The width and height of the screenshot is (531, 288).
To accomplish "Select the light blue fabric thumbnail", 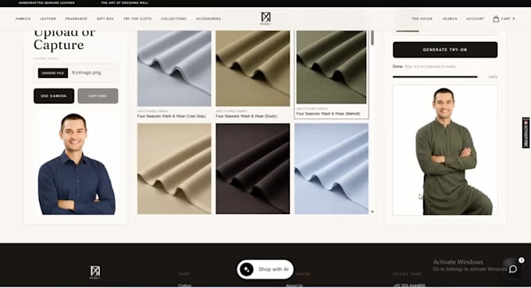I will [331, 168].
